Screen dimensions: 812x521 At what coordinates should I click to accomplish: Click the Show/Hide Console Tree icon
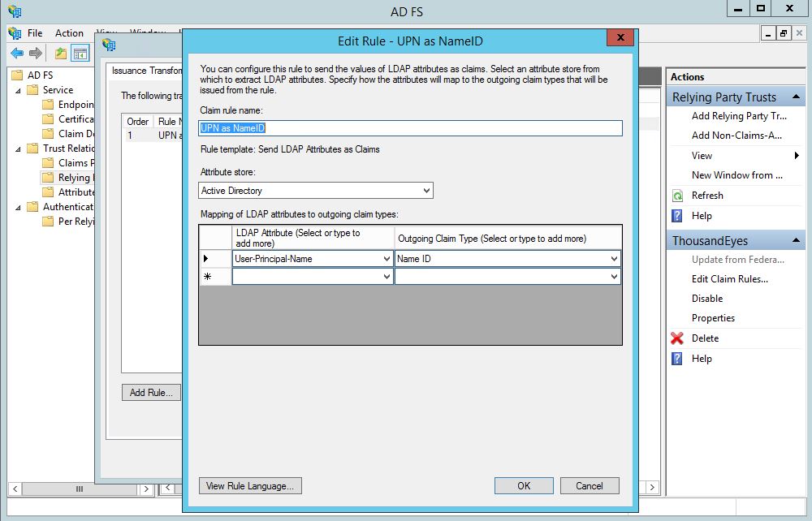click(x=80, y=54)
